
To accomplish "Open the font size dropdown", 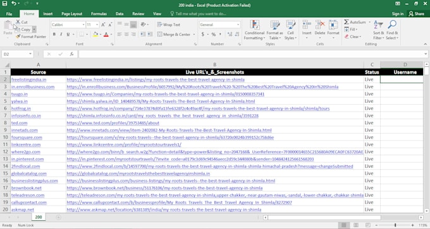I will (97, 25).
